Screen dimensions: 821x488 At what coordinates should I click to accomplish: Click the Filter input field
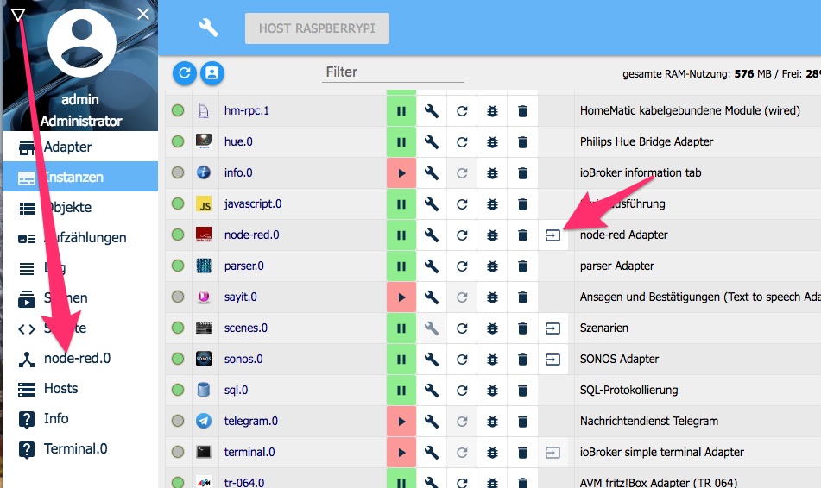393,72
